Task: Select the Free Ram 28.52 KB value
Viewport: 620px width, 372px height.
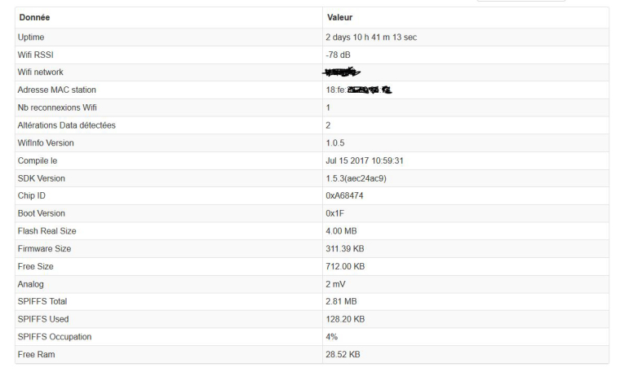Action: (x=343, y=355)
